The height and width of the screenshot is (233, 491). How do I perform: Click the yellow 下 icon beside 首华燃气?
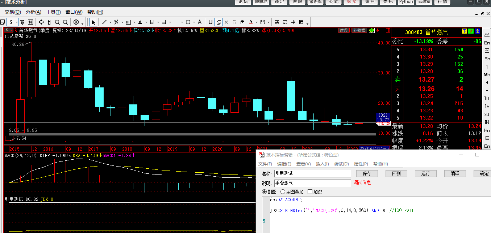click(x=465, y=31)
